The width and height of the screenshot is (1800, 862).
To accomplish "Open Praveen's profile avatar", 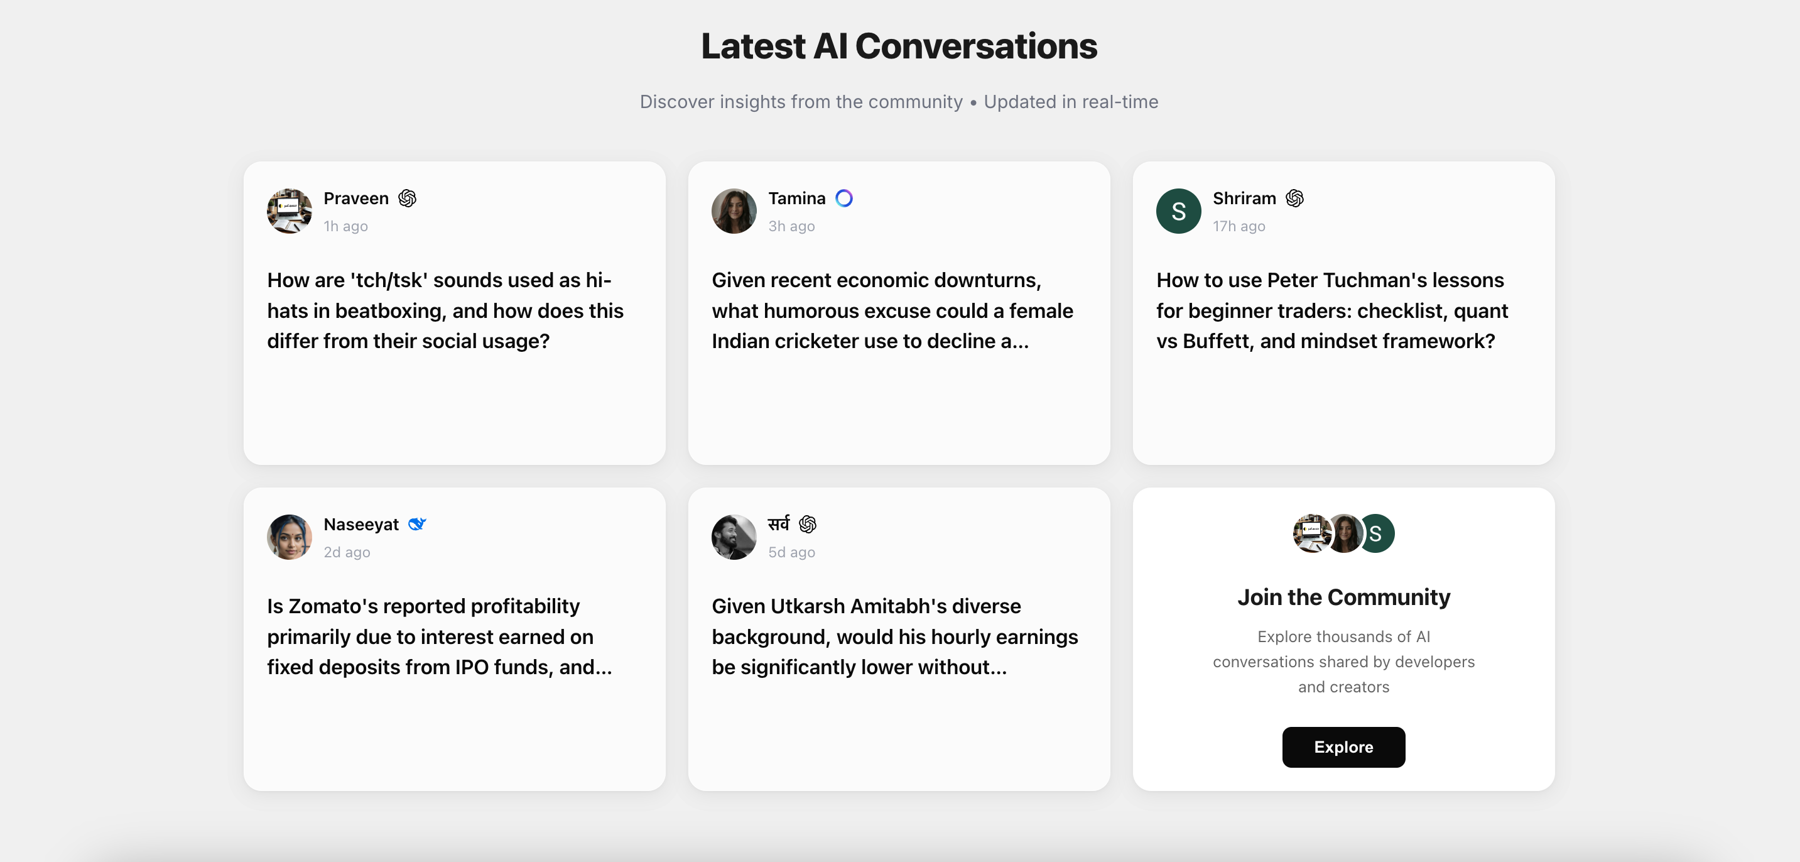I will coord(290,211).
